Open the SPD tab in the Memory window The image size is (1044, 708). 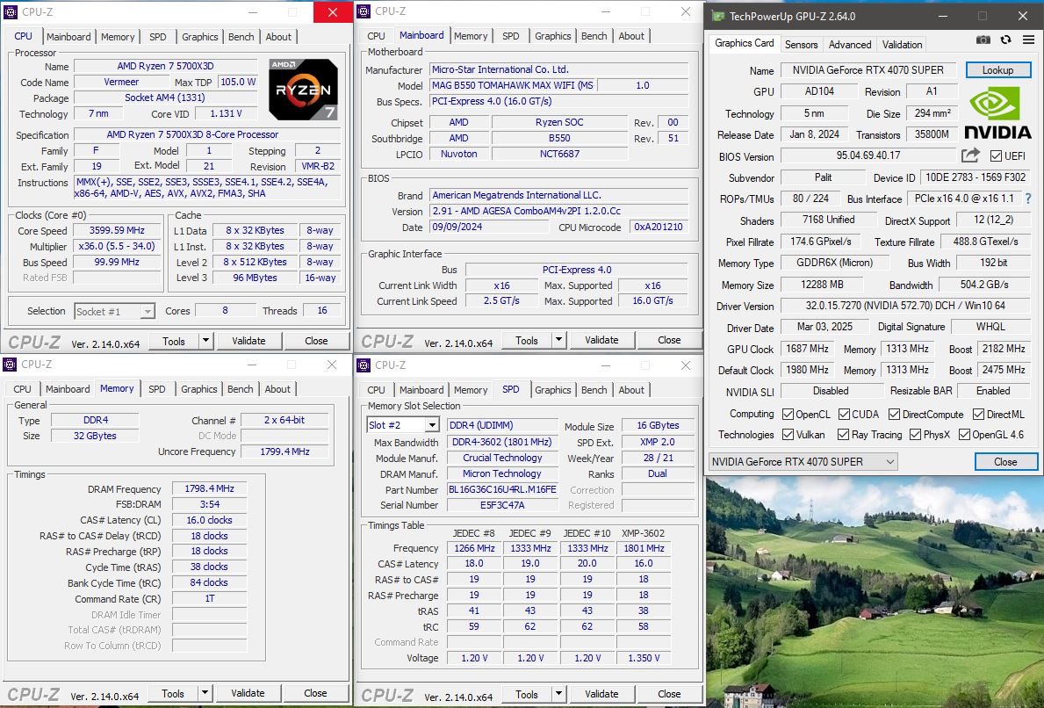157,389
